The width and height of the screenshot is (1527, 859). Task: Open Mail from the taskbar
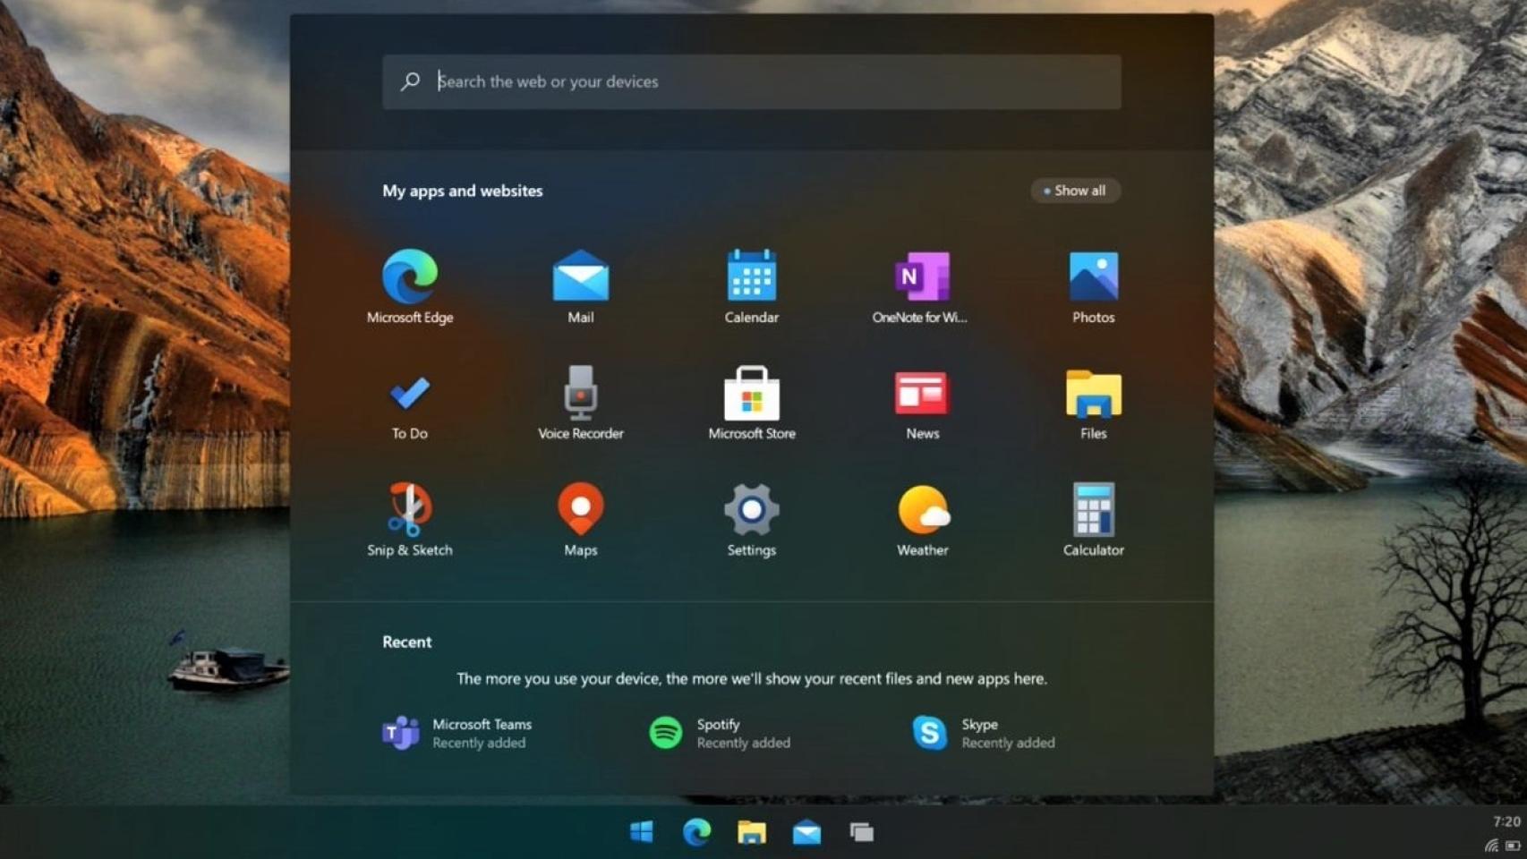(806, 832)
